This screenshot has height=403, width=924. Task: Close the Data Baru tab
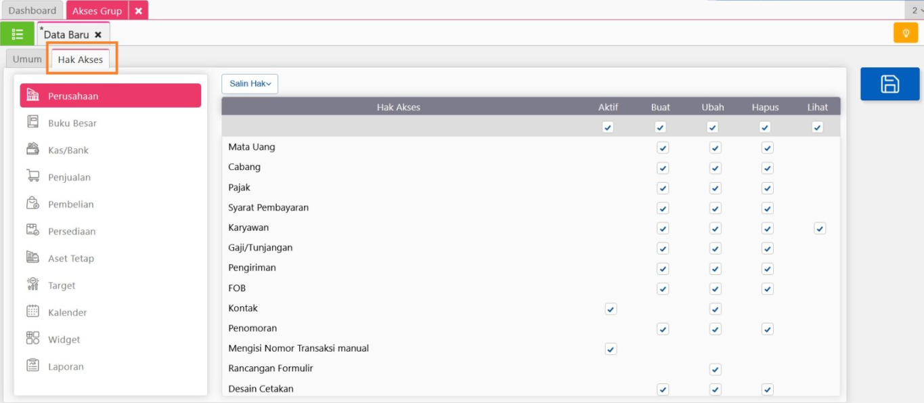(98, 35)
